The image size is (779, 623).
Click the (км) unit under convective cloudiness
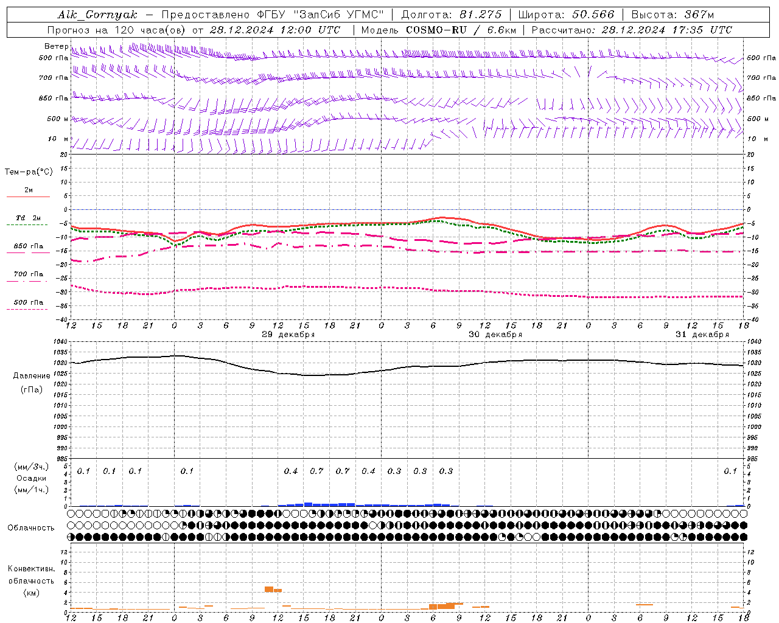tap(31, 592)
